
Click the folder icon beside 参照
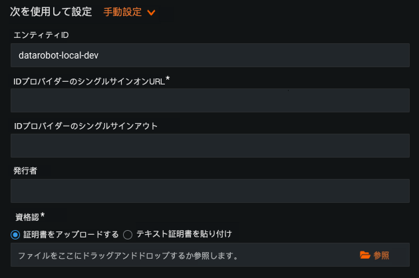pyautogui.click(x=364, y=255)
